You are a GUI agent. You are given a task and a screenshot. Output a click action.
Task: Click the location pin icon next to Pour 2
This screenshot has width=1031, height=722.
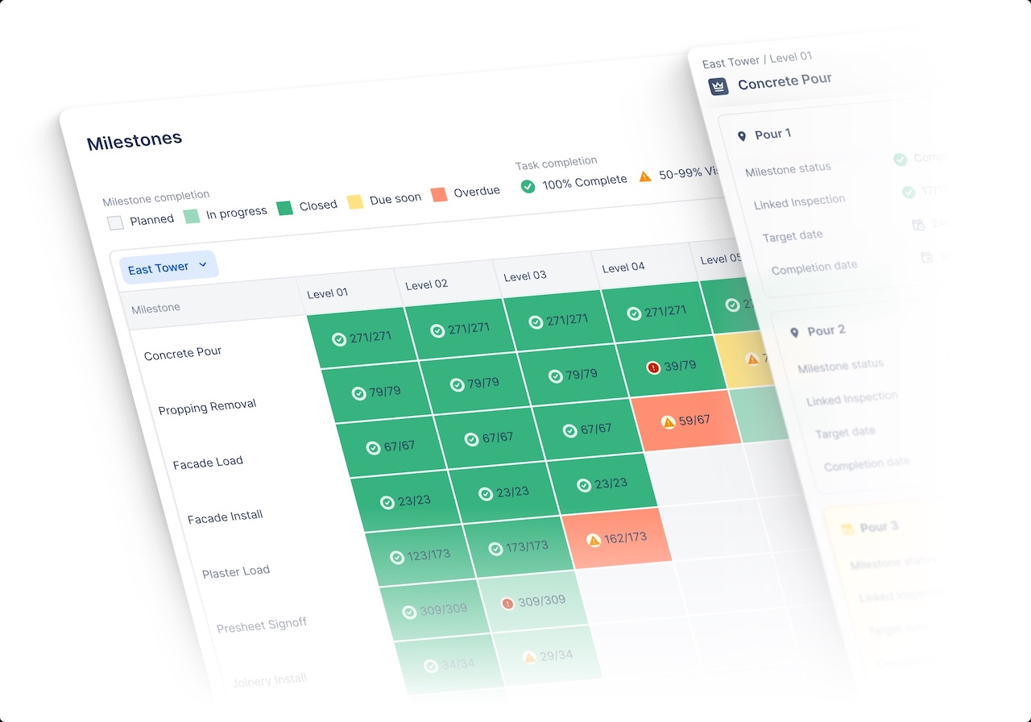(794, 332)
